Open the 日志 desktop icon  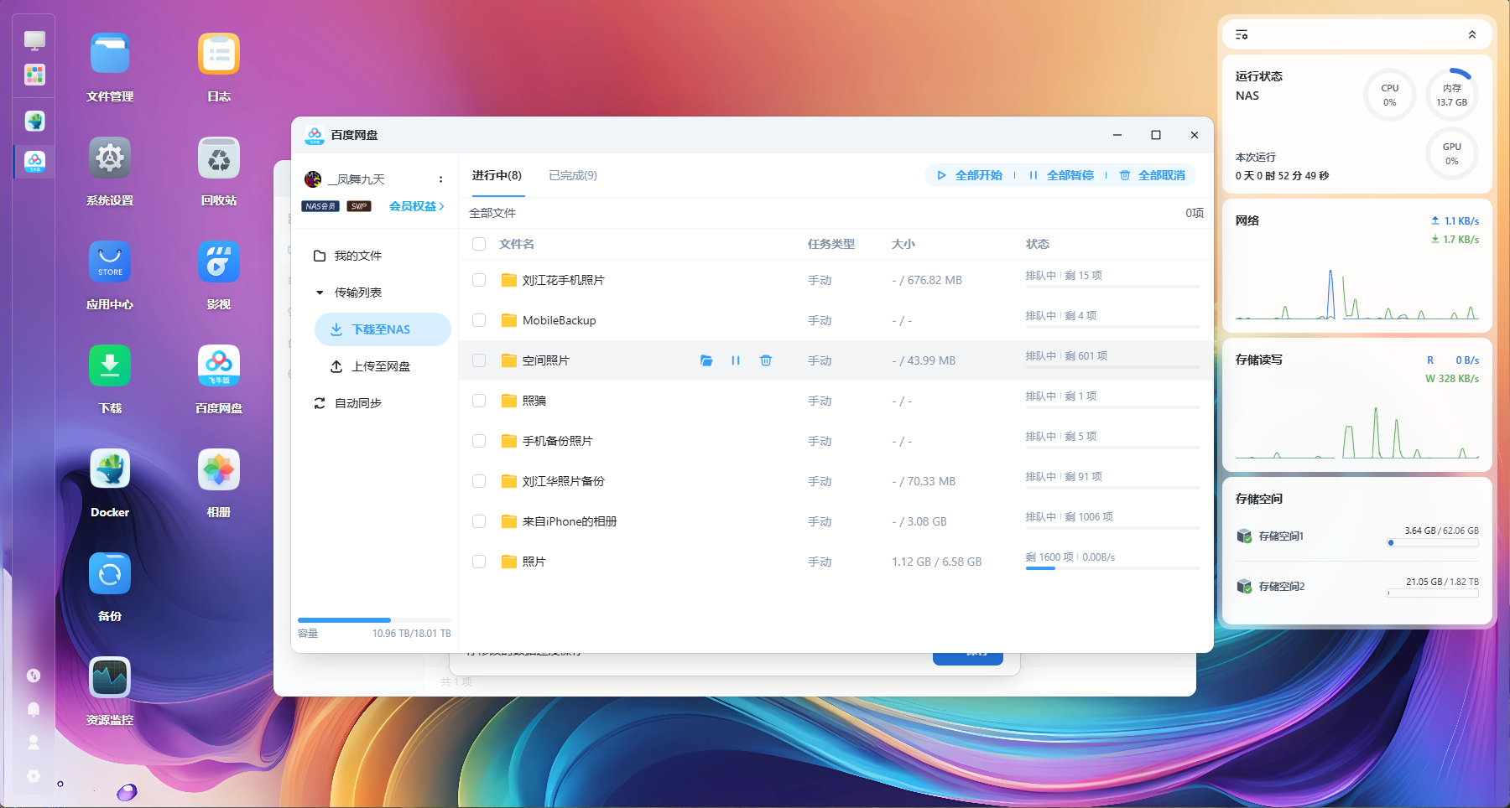pos(219,54)
